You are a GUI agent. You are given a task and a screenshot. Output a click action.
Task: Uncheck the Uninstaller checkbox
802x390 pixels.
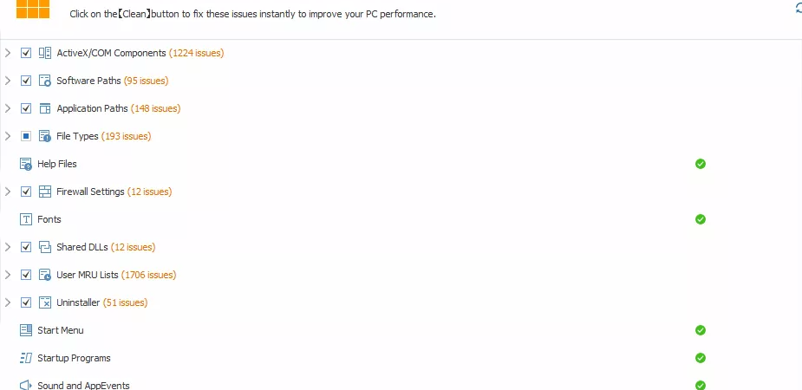26,302
